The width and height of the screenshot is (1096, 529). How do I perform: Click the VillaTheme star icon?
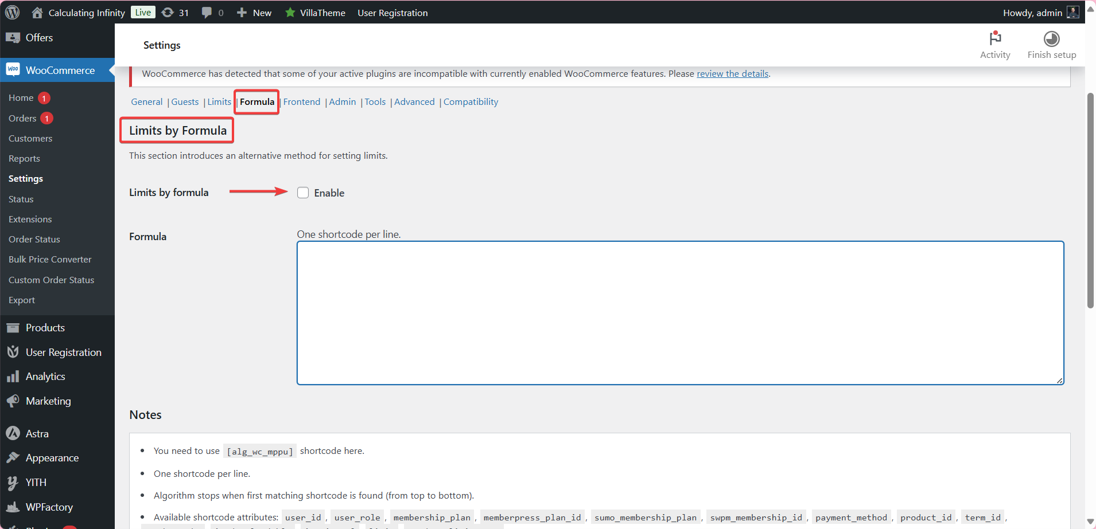pos(290,12)
